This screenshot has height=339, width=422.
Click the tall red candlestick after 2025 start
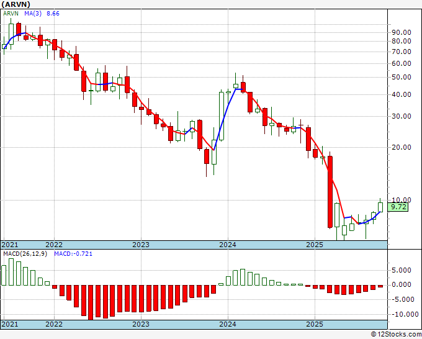pyautogui.click(x=330, y=192)
